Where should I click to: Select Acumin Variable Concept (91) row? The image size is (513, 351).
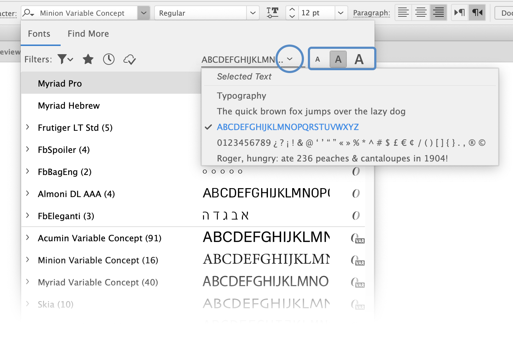click(x=193, y=238)
